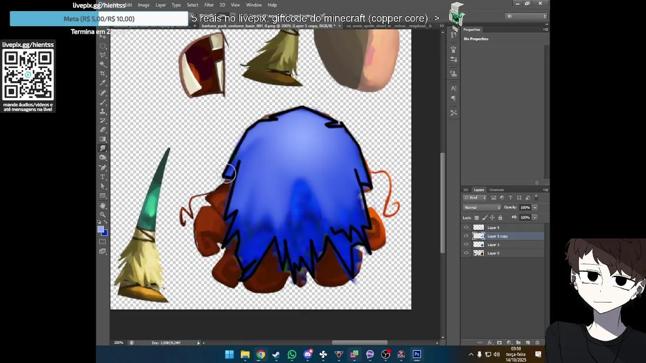
Task: Open the collapsed Paragraph panel icon
Action: (x=453, y=98)
